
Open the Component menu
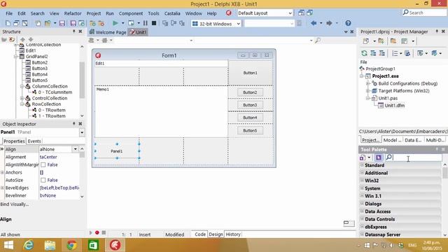(131, 13)
